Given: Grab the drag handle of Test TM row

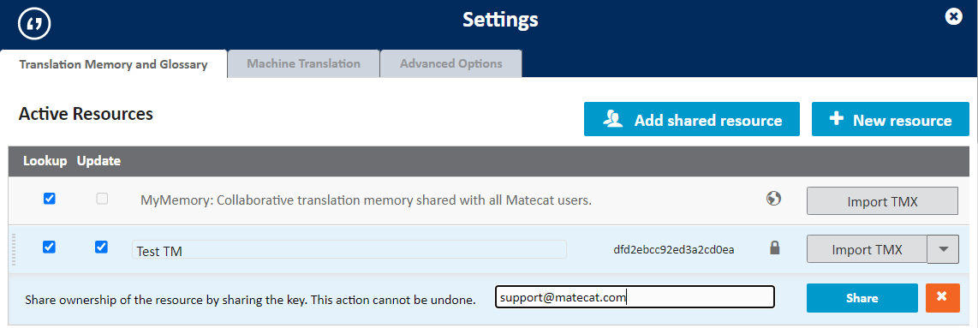Looking at the screenshot, I should [13, 249].
